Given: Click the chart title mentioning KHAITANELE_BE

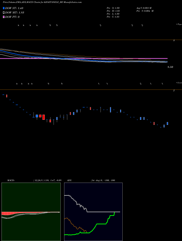Looking at the screenshot, I should pyautogui.click(x=42, y=2).
